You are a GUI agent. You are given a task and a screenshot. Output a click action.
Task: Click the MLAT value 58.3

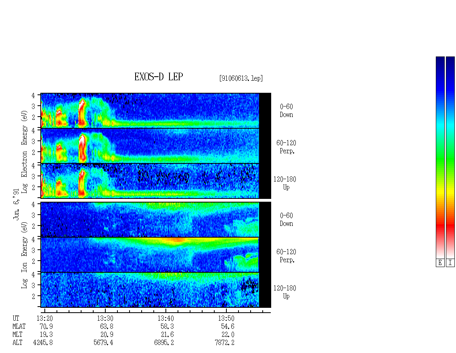pos(167,326)
